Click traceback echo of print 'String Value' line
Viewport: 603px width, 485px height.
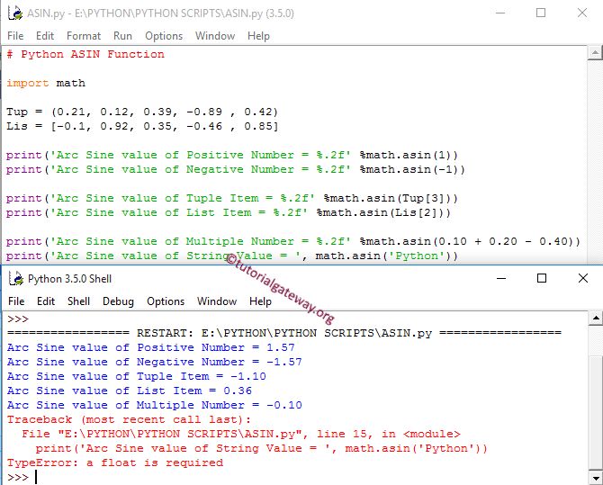[x=262, y=448]
